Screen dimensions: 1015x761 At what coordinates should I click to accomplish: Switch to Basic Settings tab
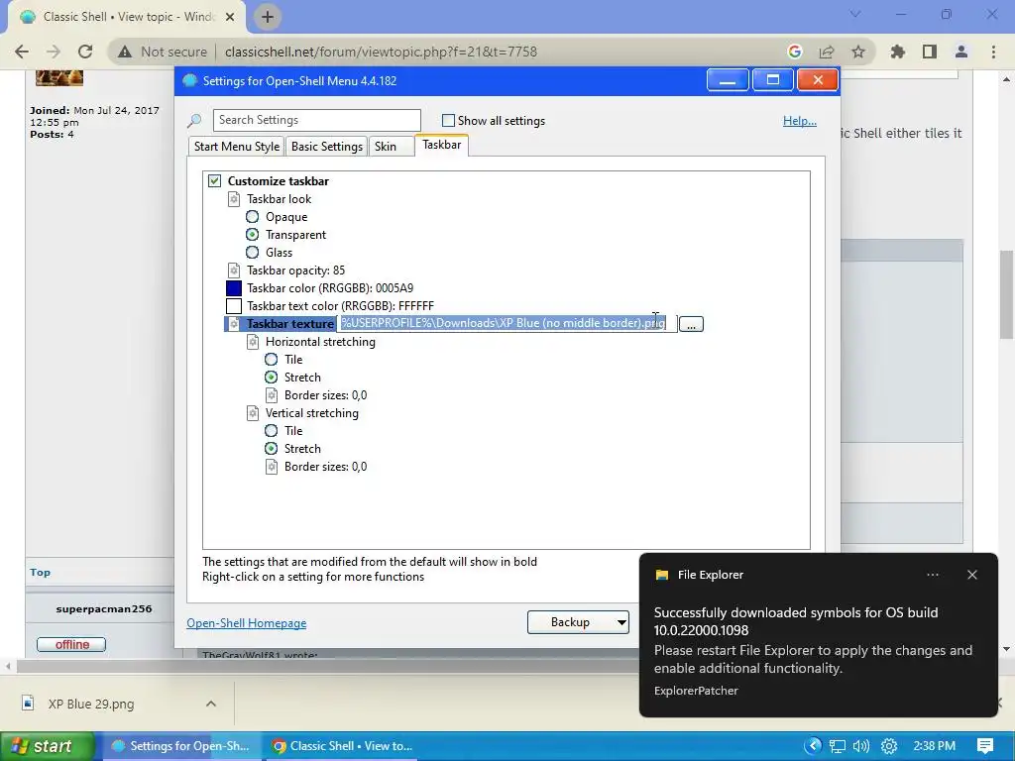pos(327,147)
